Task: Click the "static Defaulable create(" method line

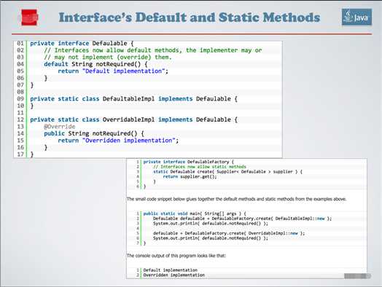Action: pos(227,172)
